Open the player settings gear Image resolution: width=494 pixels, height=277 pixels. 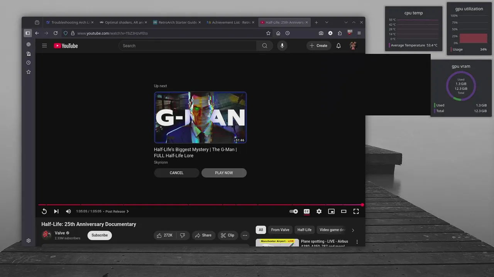(319, 211)
